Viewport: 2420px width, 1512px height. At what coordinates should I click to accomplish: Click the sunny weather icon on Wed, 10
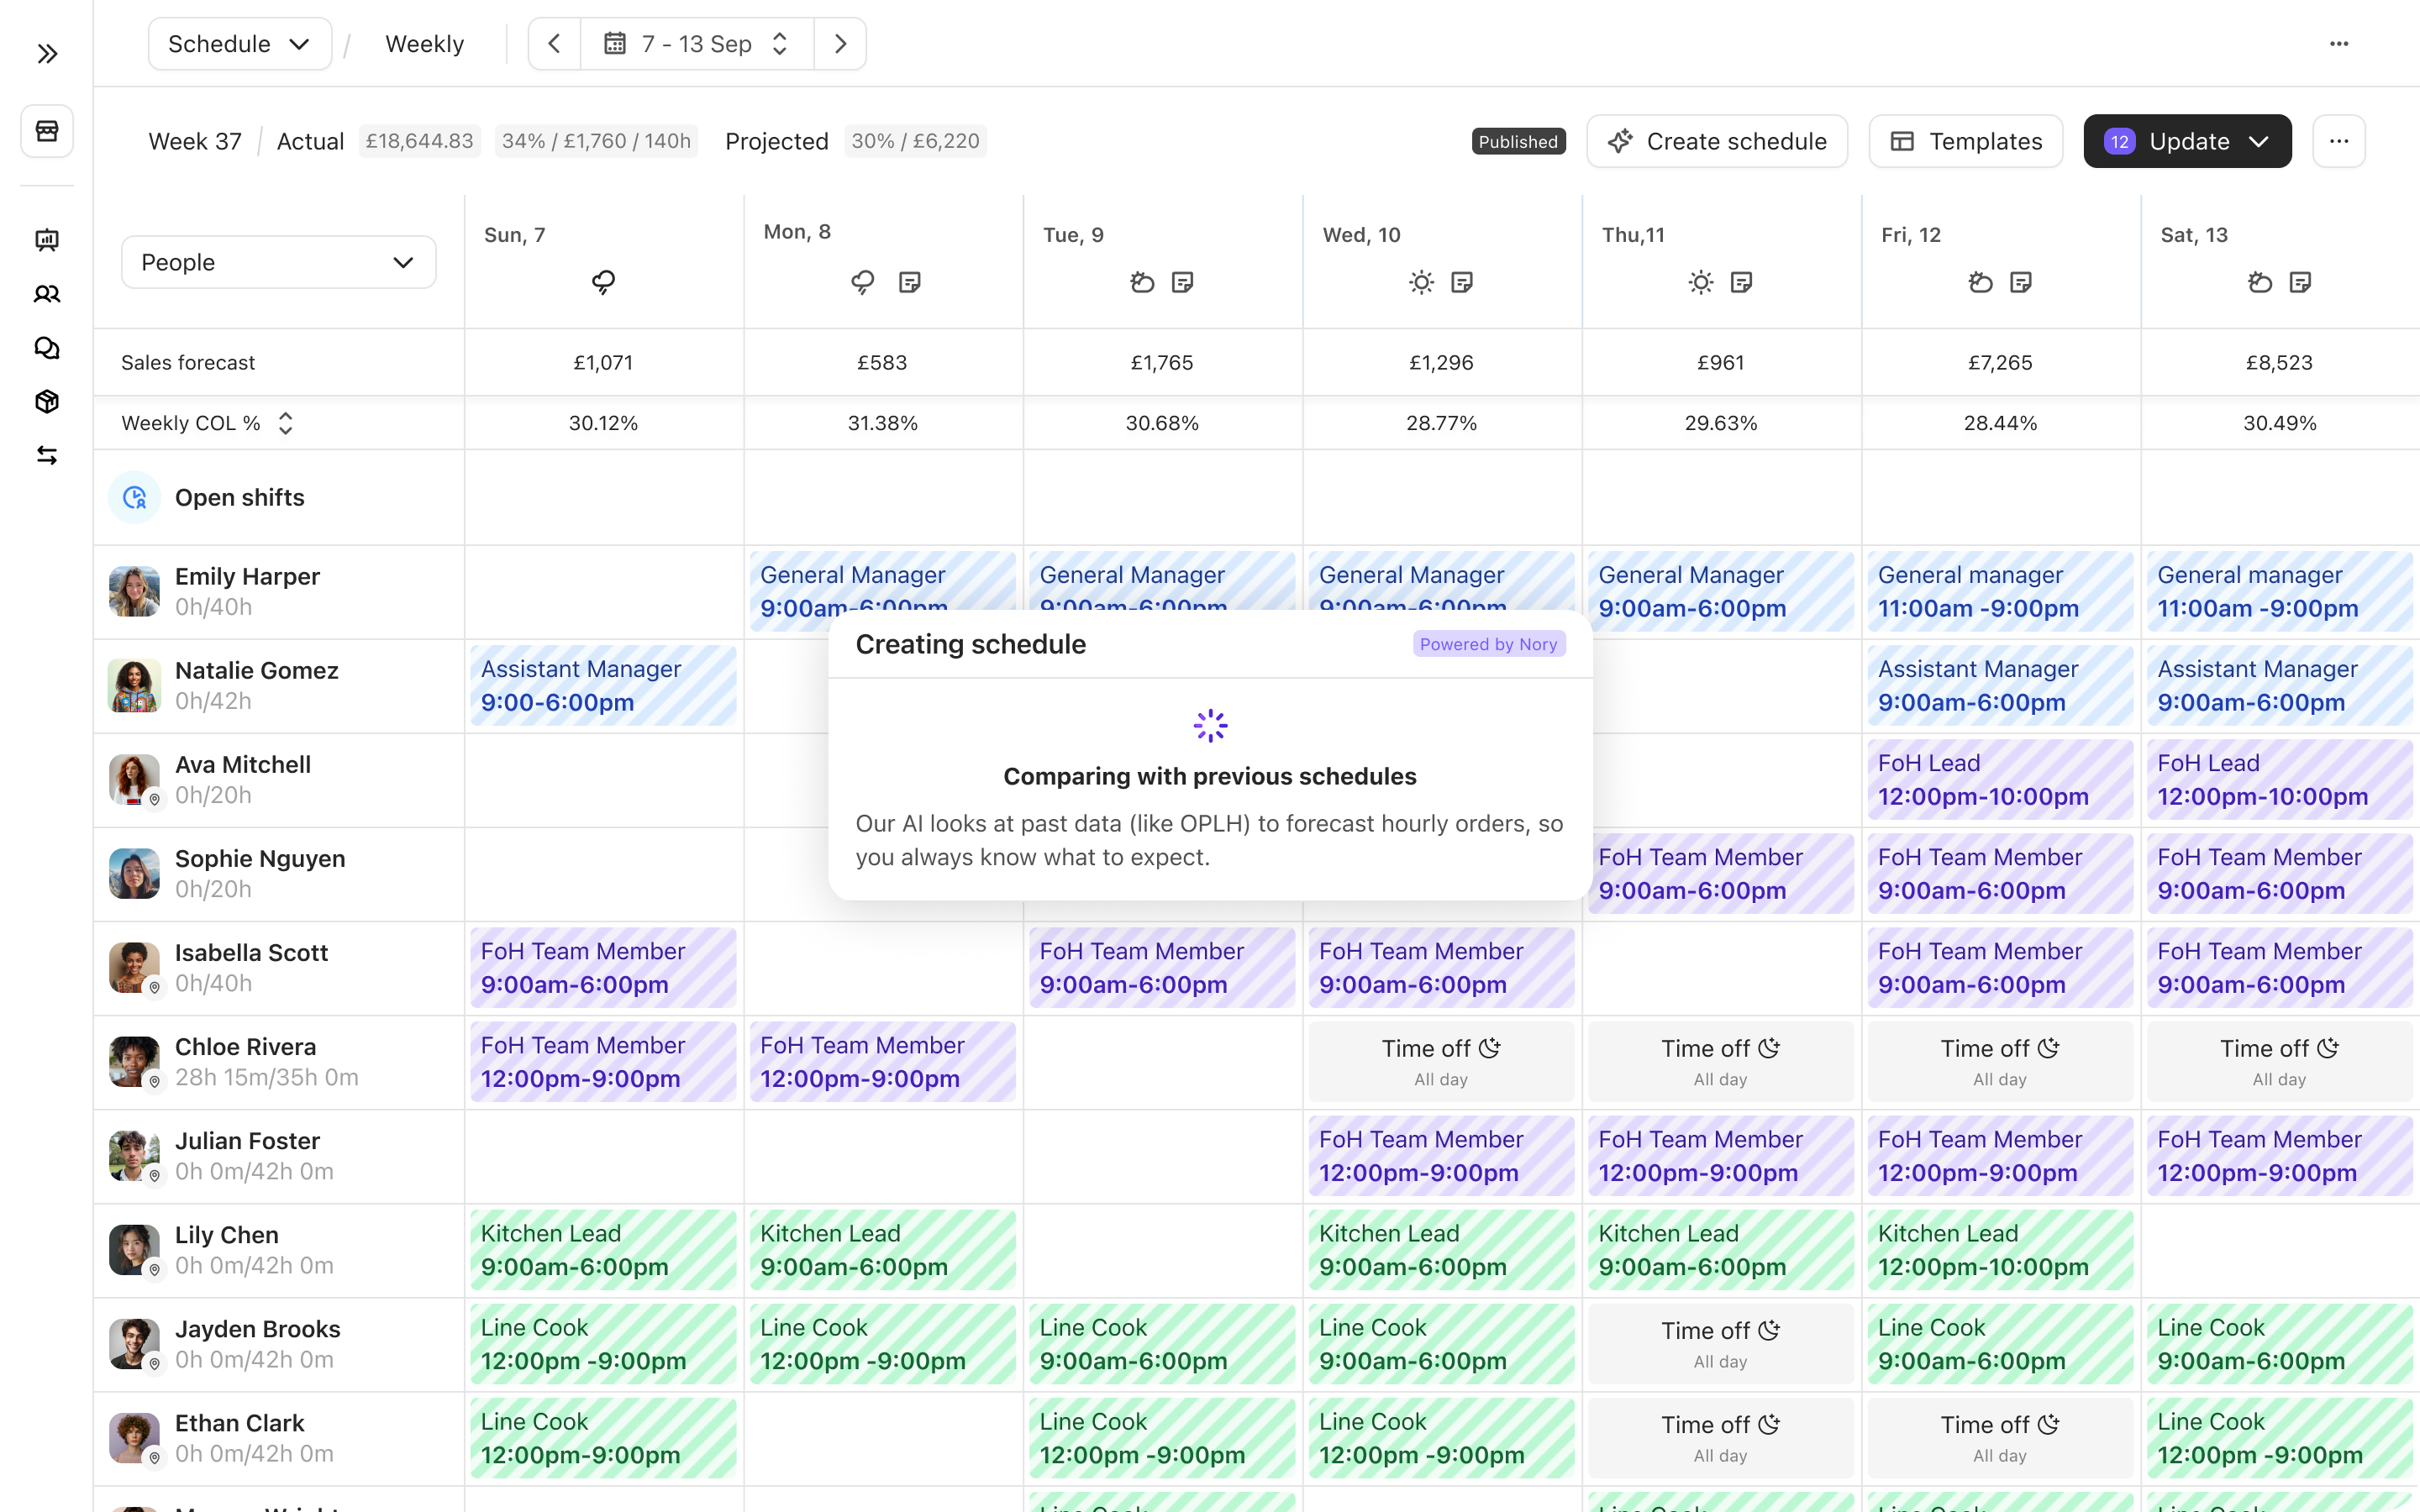pyautogui.click(x=1421, y=283)
